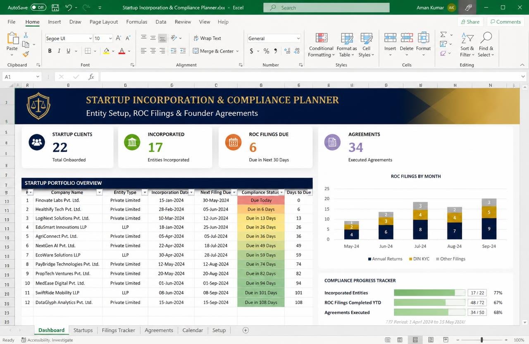
Task: Open the Name Box dropdown
Action: tap(38, 77)
